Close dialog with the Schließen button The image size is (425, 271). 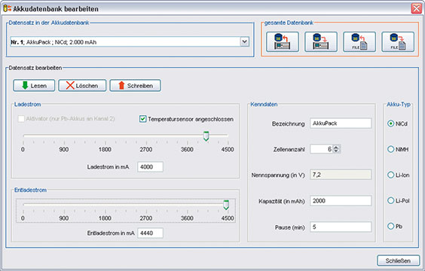click(398, 260)
